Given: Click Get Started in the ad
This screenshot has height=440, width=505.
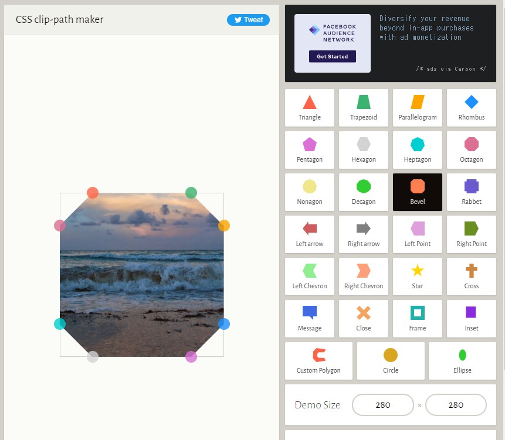Looking at the screenshot, I should coord(333,56).
